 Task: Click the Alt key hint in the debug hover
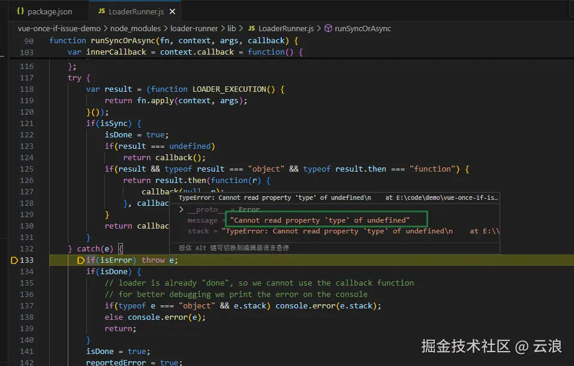[x=233, y=248]
